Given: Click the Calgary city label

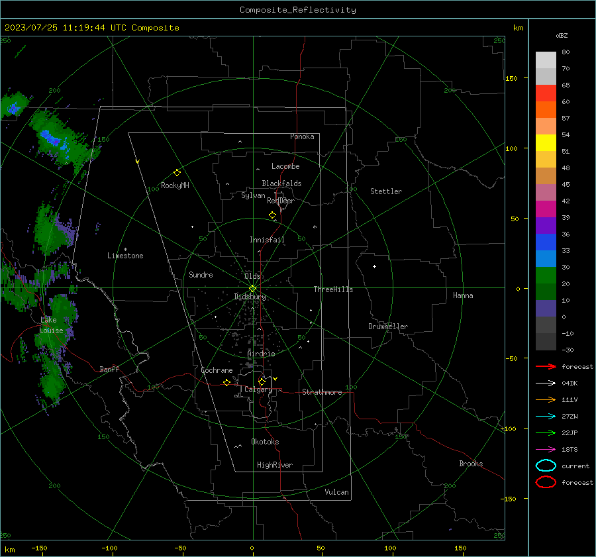Looking at the screenshot, I should [x=258, y=389].
